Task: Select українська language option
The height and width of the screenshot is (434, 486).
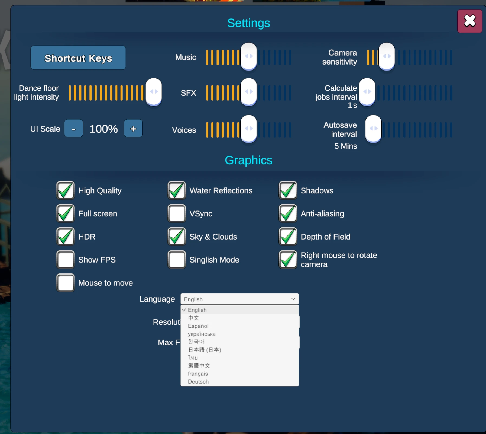Action: point(202,334)
